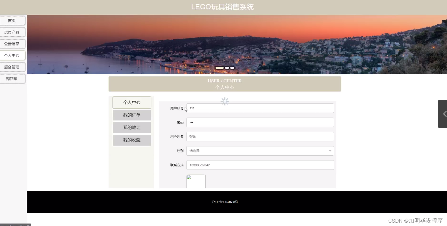Open the 首页 sidebar item
This screenshot has height=226, width=447.
click(x=12, y=21)
